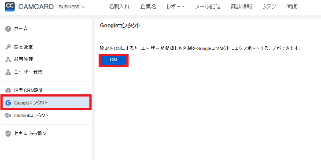Click the Googleコンタクト page heading
Image resolution: width=321 pixels, height=160 pixels.
click(x=120, y=26)
